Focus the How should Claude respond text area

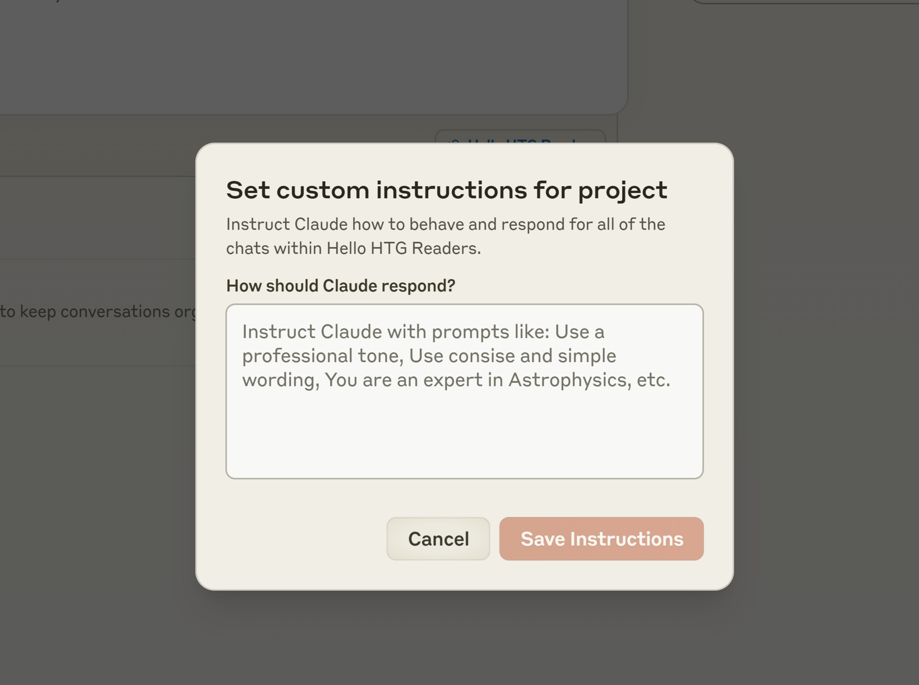[x=465, y=391]
